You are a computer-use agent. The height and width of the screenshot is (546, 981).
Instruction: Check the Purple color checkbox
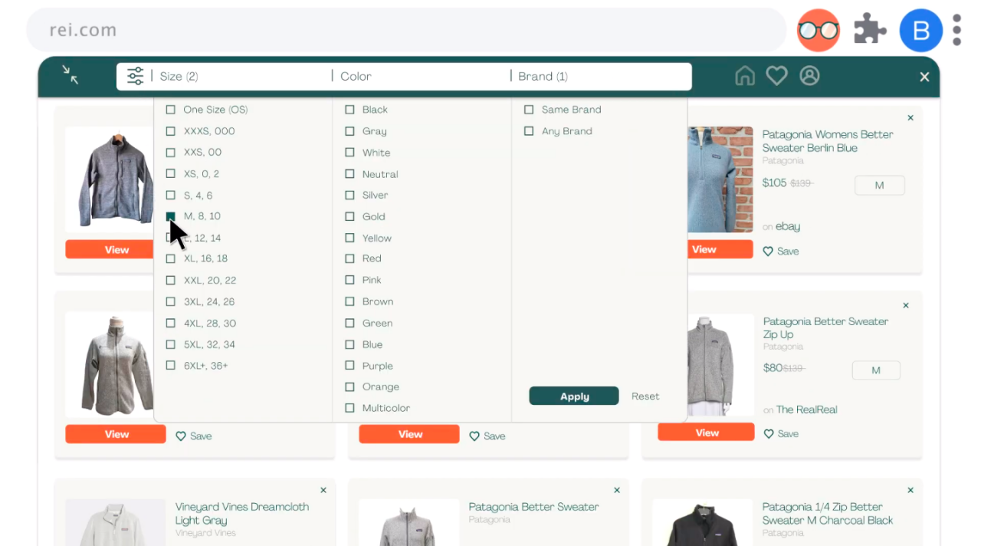tap(349, 366)
